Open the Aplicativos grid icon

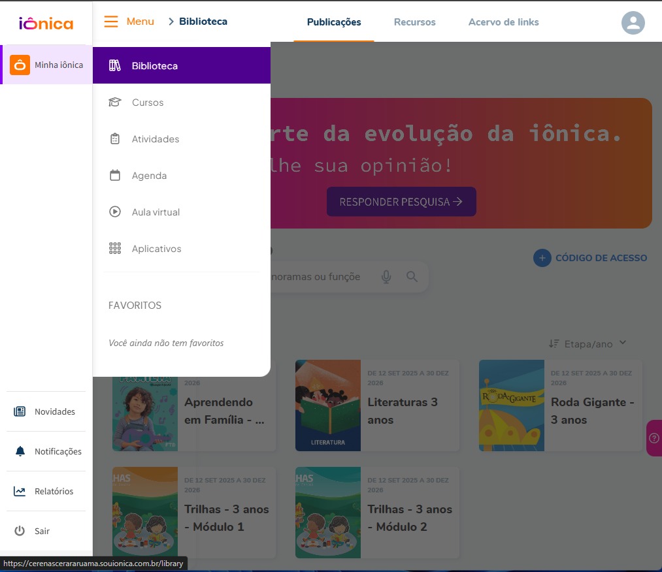115,248
